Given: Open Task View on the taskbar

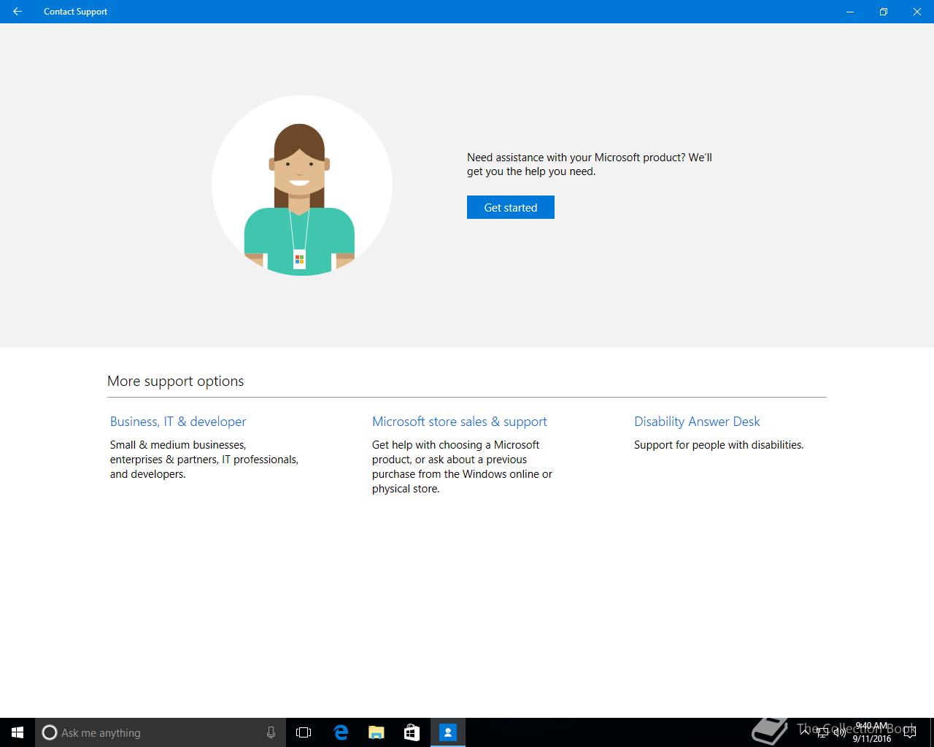Looking at the screenshot, I should pyautogui.click(x=304, y=732).
